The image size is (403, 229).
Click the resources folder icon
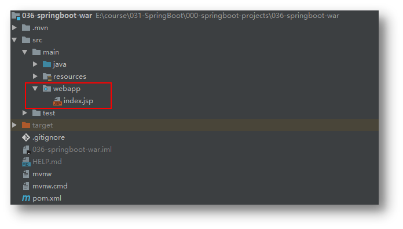(x=47, y=77)
